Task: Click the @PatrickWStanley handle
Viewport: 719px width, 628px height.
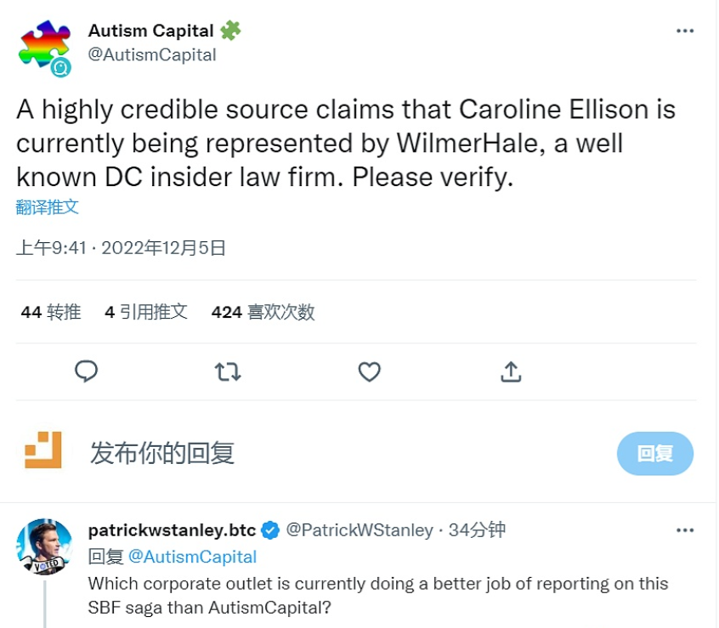Action: click(x=359, y=530)
